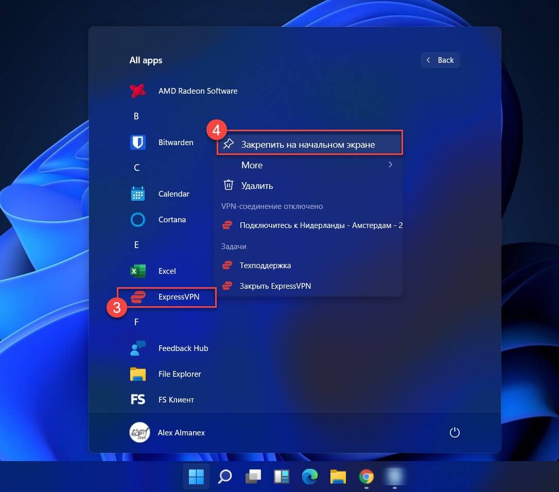Image resolution: width=559 pixels, height=492 pixels.
Task: Click the blurred app icon on taskbar
Action: click(x=394, y=477)
